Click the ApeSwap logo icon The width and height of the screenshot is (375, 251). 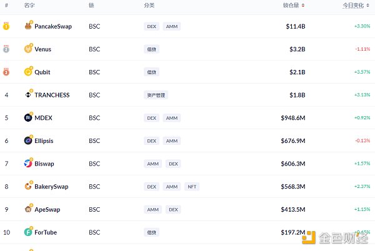pos(28,209)
